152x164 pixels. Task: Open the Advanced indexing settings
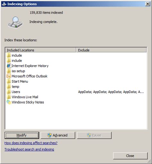tap(58, 135)
